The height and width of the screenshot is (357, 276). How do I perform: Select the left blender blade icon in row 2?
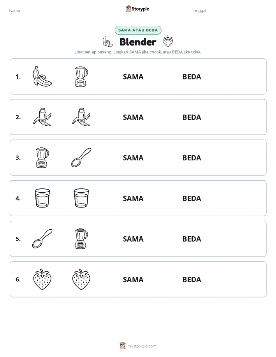tap(42, 117)
